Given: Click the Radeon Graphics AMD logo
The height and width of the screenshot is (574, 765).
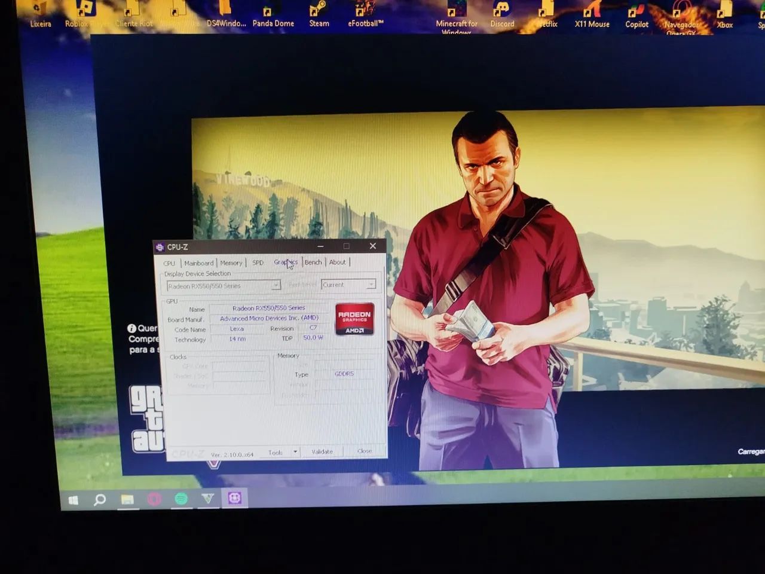Looking at the screenshot, I should coord(354,319).
